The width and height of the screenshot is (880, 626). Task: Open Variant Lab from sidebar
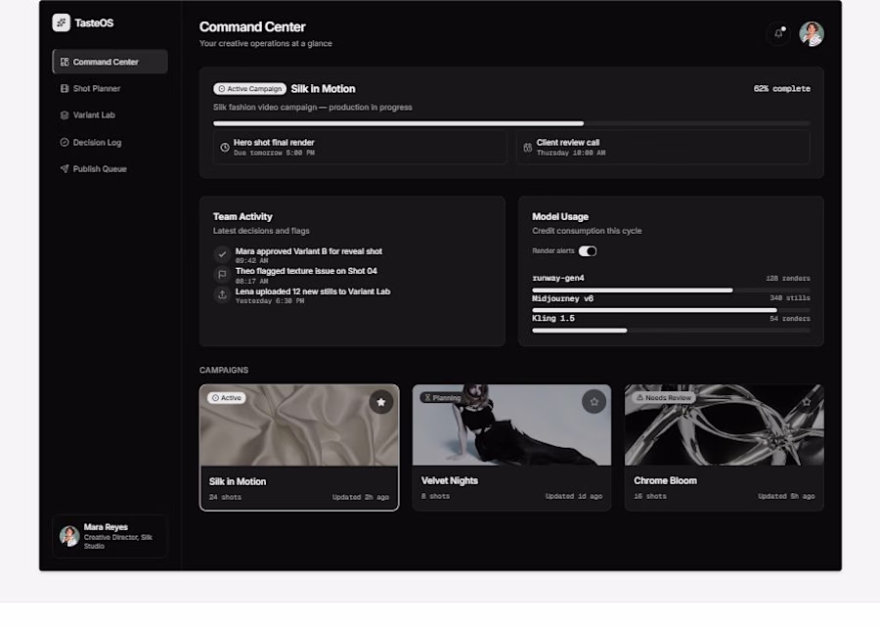point(110,115)
